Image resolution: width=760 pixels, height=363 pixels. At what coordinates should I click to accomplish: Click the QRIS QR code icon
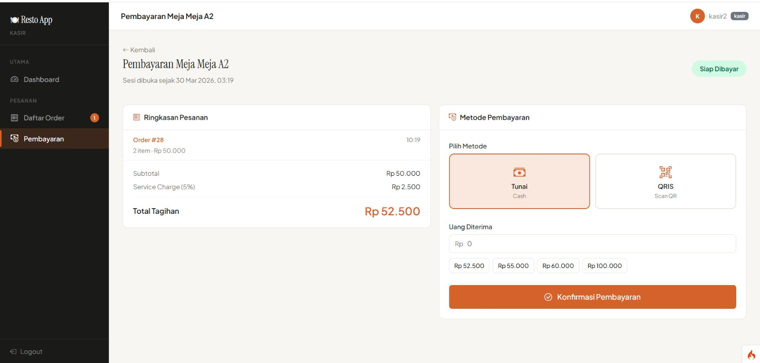pyautogui.click(x=665, y=172)
